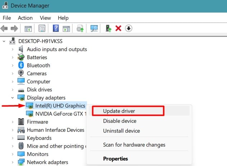Open the File menu
Viewport: 227px width, 166px height.
pyautogui.click(x=7, y=18)
